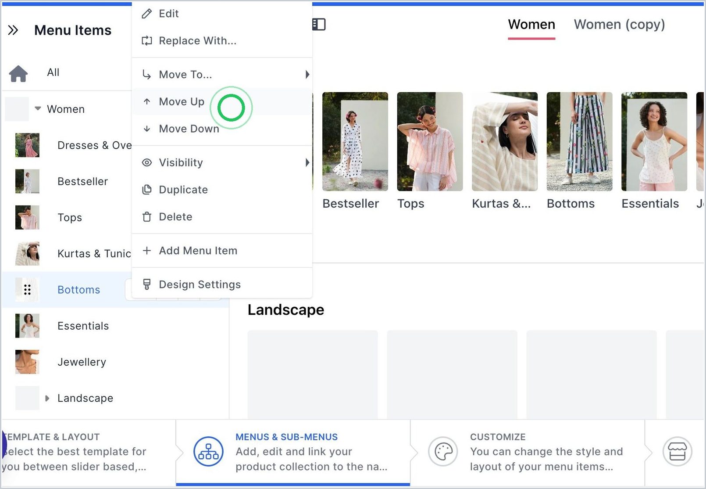Select Kurtas & Tunics tree row
Screen dimensions: 706x489
pyautogui.click(x=67, y=254)
